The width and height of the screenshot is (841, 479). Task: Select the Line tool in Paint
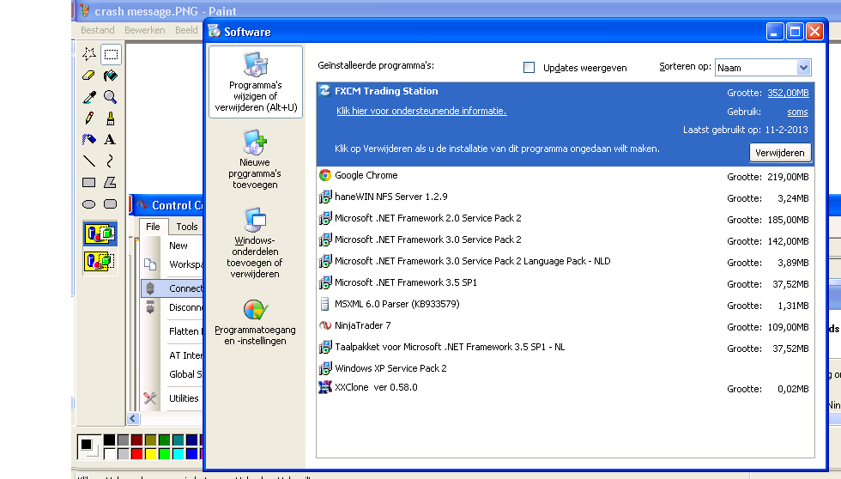click(89, 161)
